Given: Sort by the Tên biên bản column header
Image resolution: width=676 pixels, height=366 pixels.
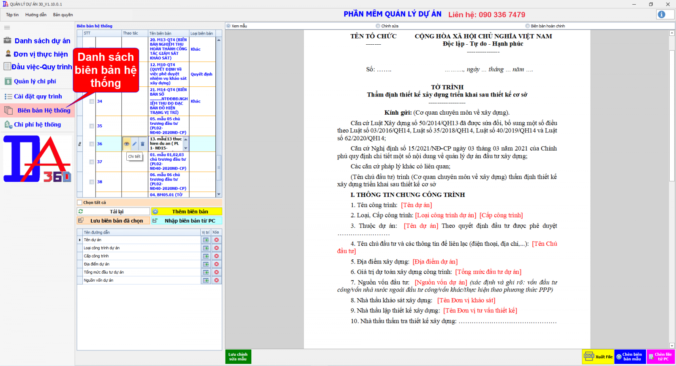Looking at the screenshot, I should [x=168, y=33].
